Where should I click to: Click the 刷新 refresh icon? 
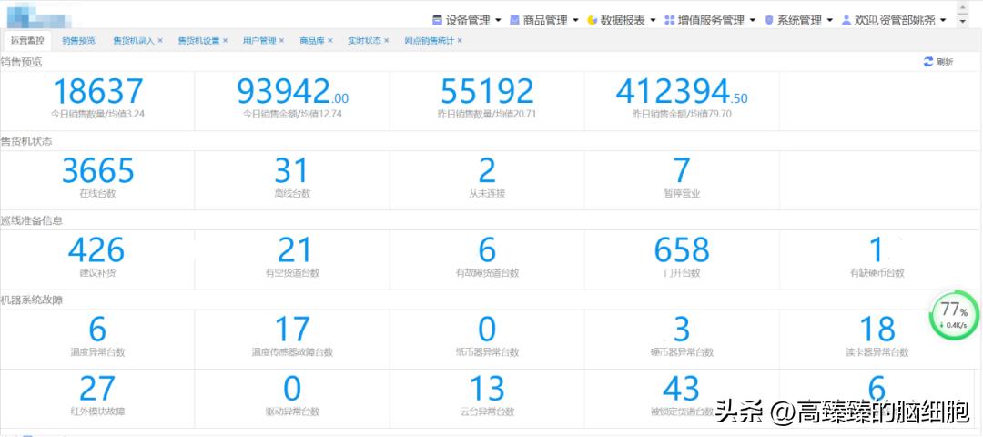[928, 62]
